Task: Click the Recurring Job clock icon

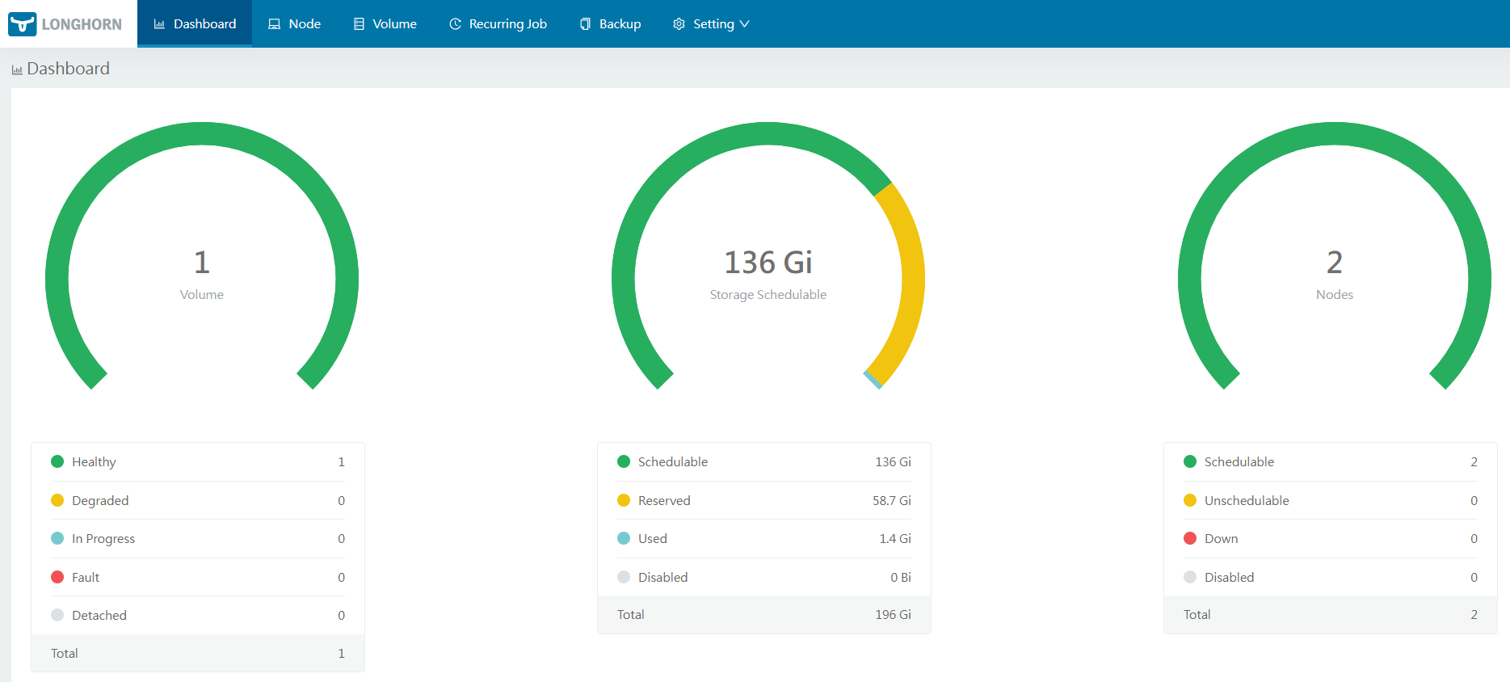Action: 456,24
